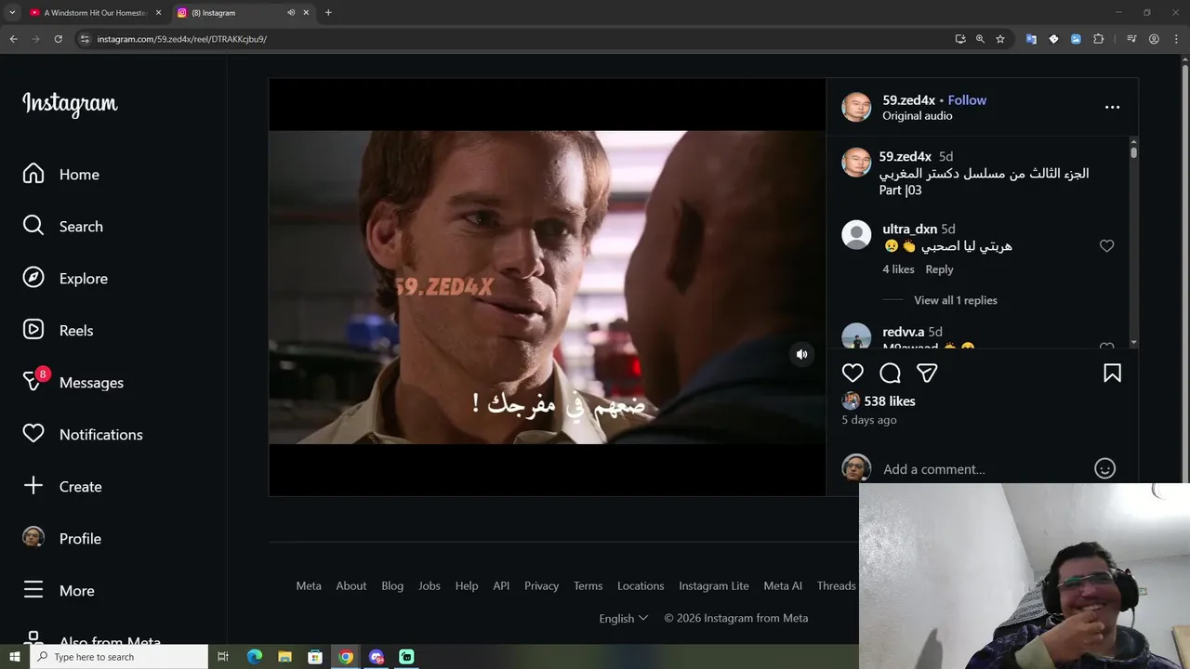Open the More hamburger menu
The width and height of the screenshot is (1190, 669).
pos(59,590)
